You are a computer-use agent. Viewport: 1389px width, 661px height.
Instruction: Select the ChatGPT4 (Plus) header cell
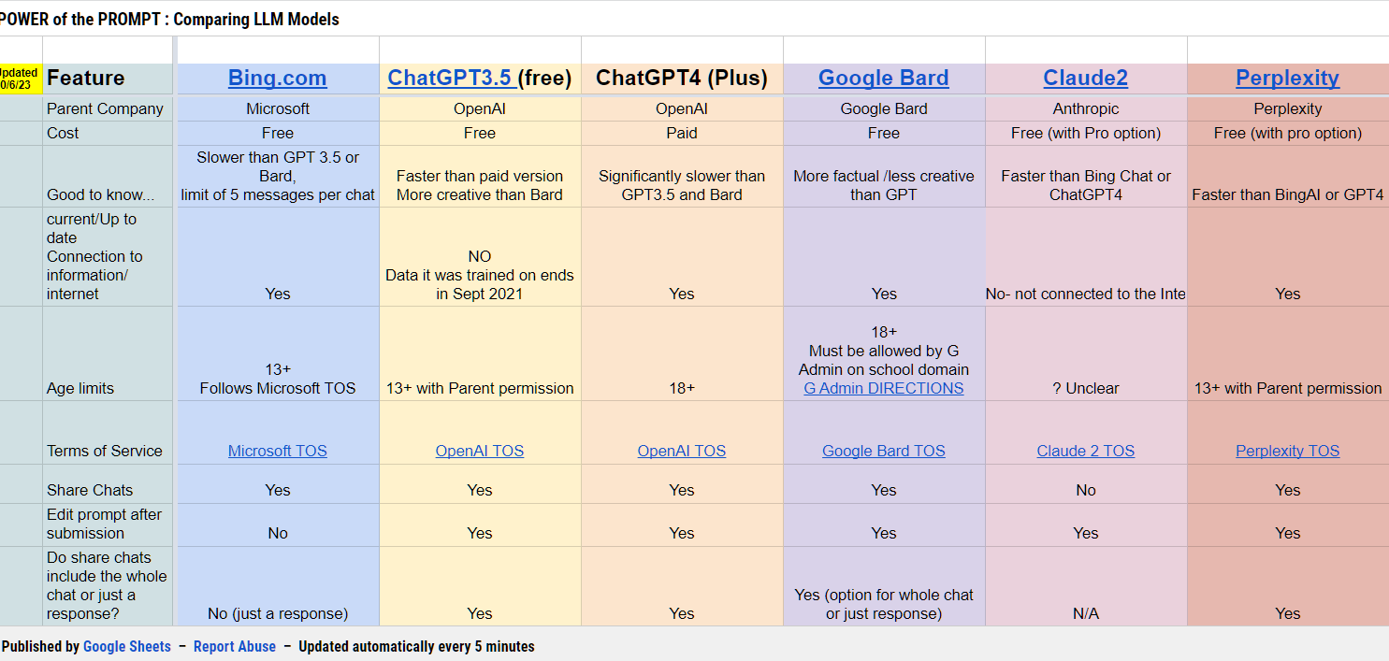(x=682, y=79)
